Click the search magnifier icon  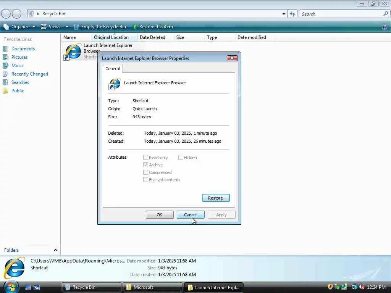click(386, 14)
